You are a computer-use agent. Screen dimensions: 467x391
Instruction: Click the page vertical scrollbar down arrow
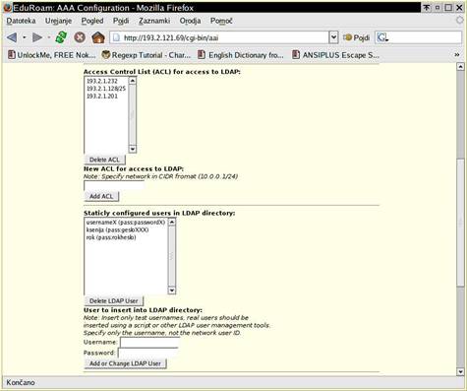pos(460,371)
